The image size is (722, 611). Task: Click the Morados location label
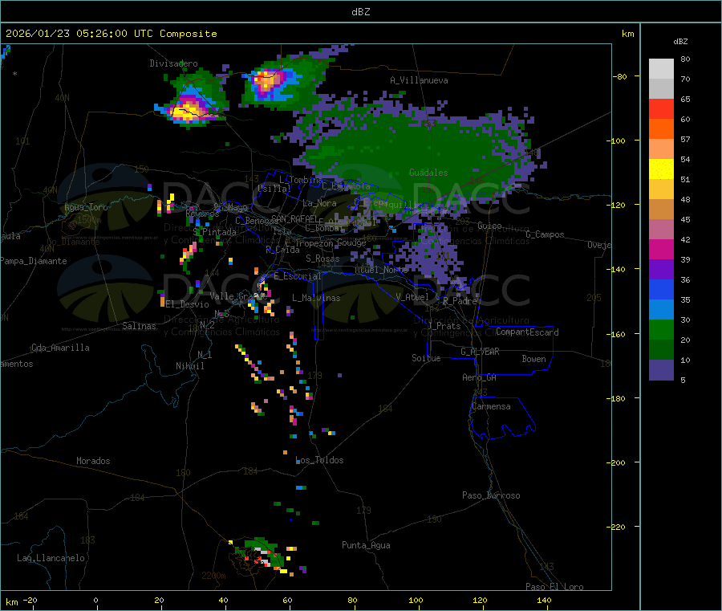[93, 461]
